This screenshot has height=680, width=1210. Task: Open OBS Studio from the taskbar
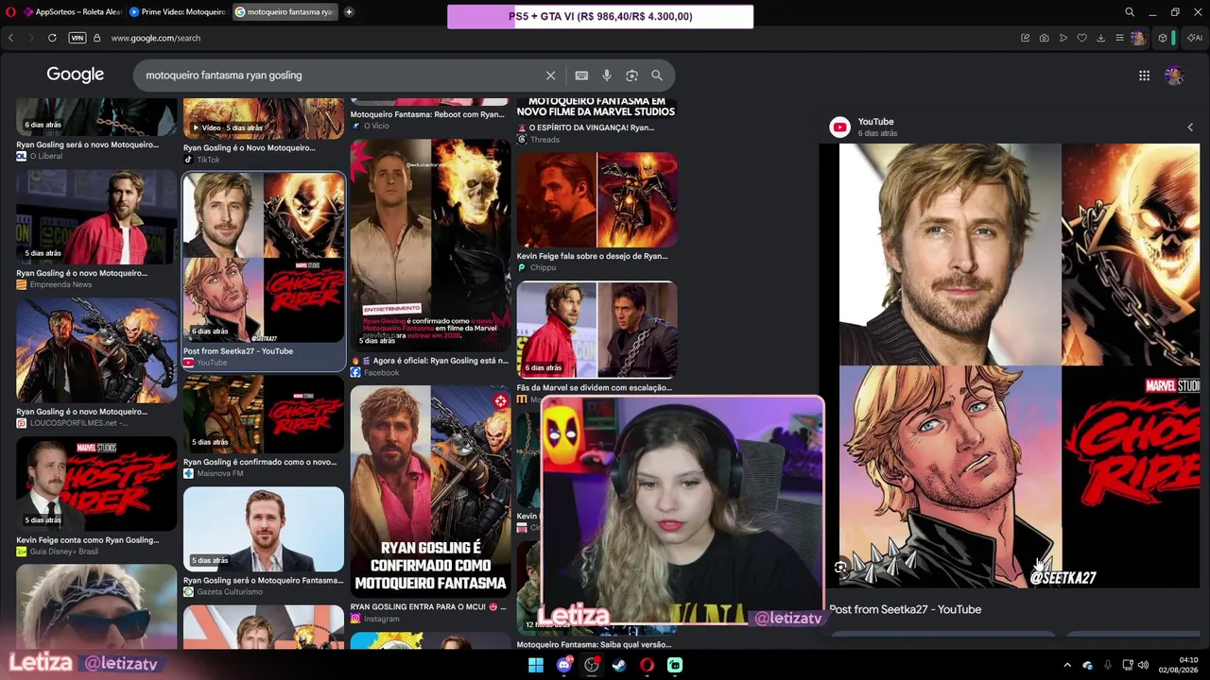(x=592, y=665)
